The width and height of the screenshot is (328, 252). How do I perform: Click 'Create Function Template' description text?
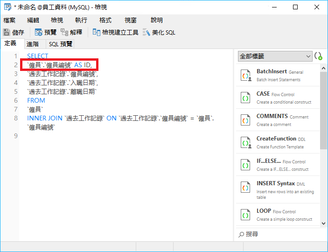280,147
